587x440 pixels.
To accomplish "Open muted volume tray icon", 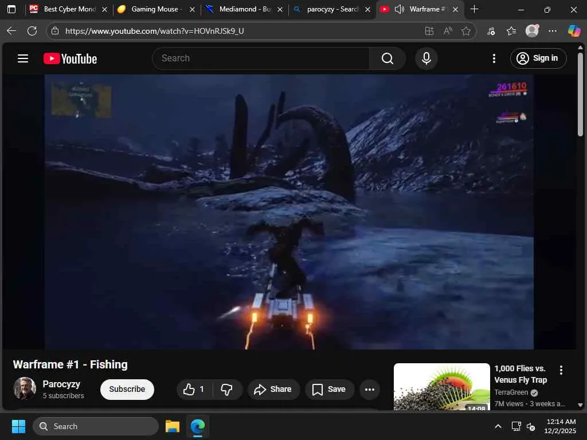I will [531, 426].
